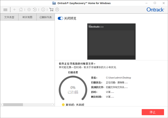
Task: Maximize the EasyRecovery window
Action: pos(155,3)
